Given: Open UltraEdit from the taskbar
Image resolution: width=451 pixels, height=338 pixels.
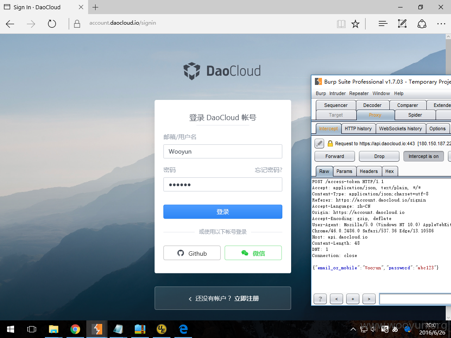Looking at the screenshot, I should click(x=162, y=329).
